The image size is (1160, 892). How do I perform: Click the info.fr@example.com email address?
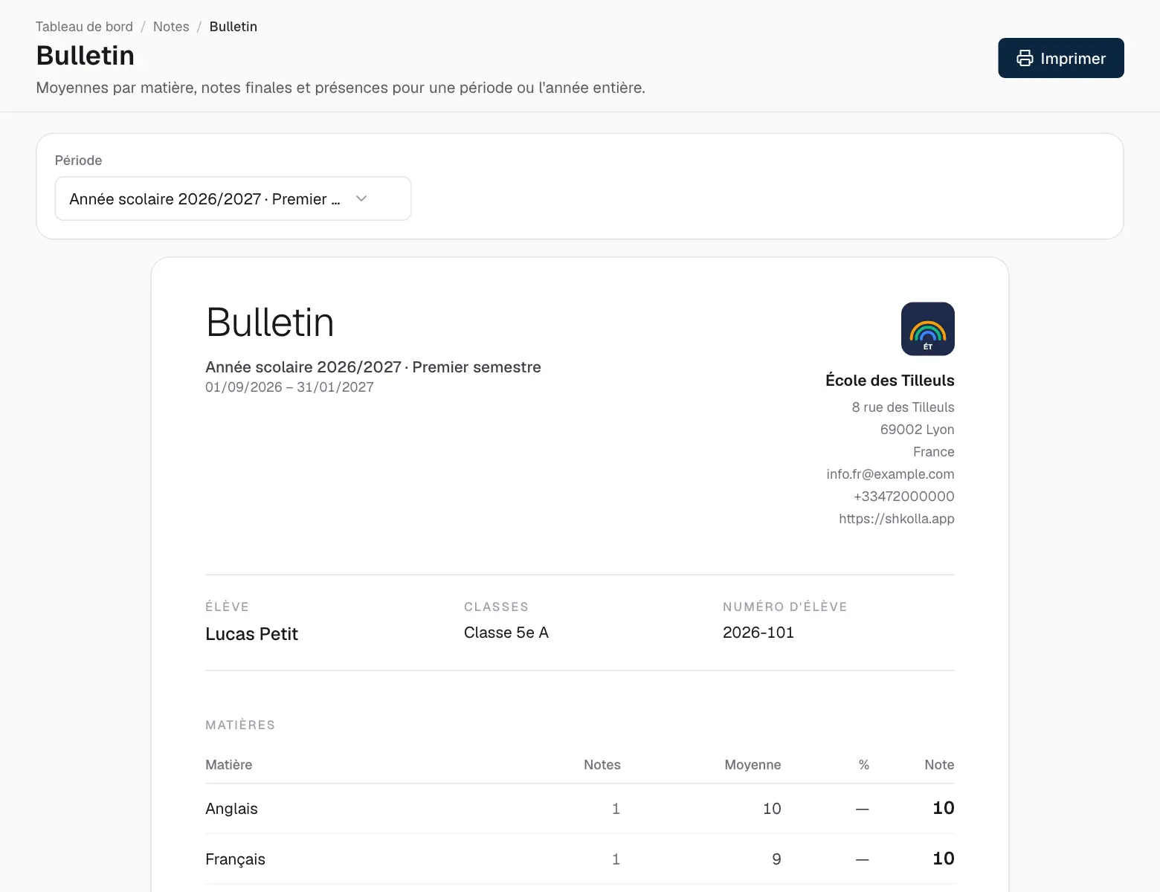pos(890,474)
